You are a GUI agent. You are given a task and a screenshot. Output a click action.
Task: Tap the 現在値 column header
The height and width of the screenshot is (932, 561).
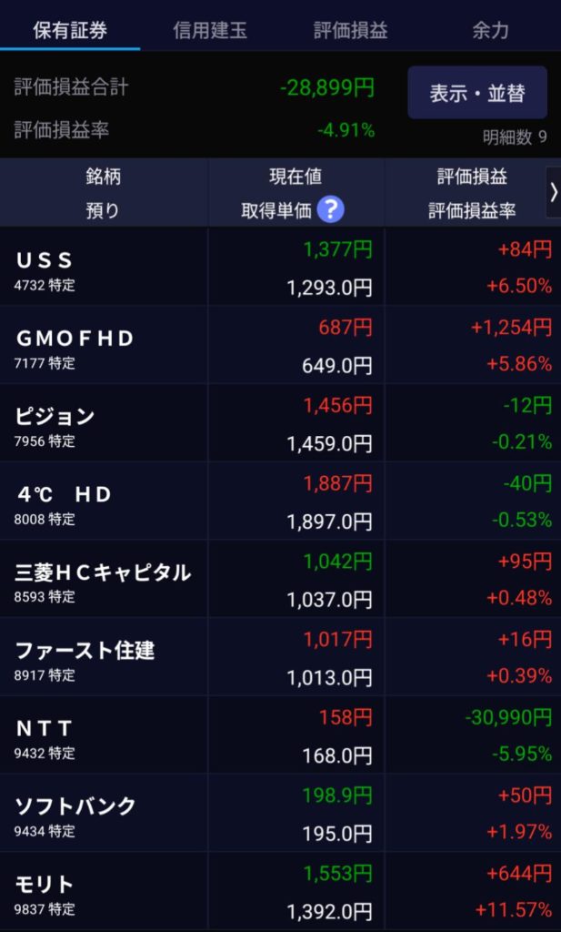[295, 177]
